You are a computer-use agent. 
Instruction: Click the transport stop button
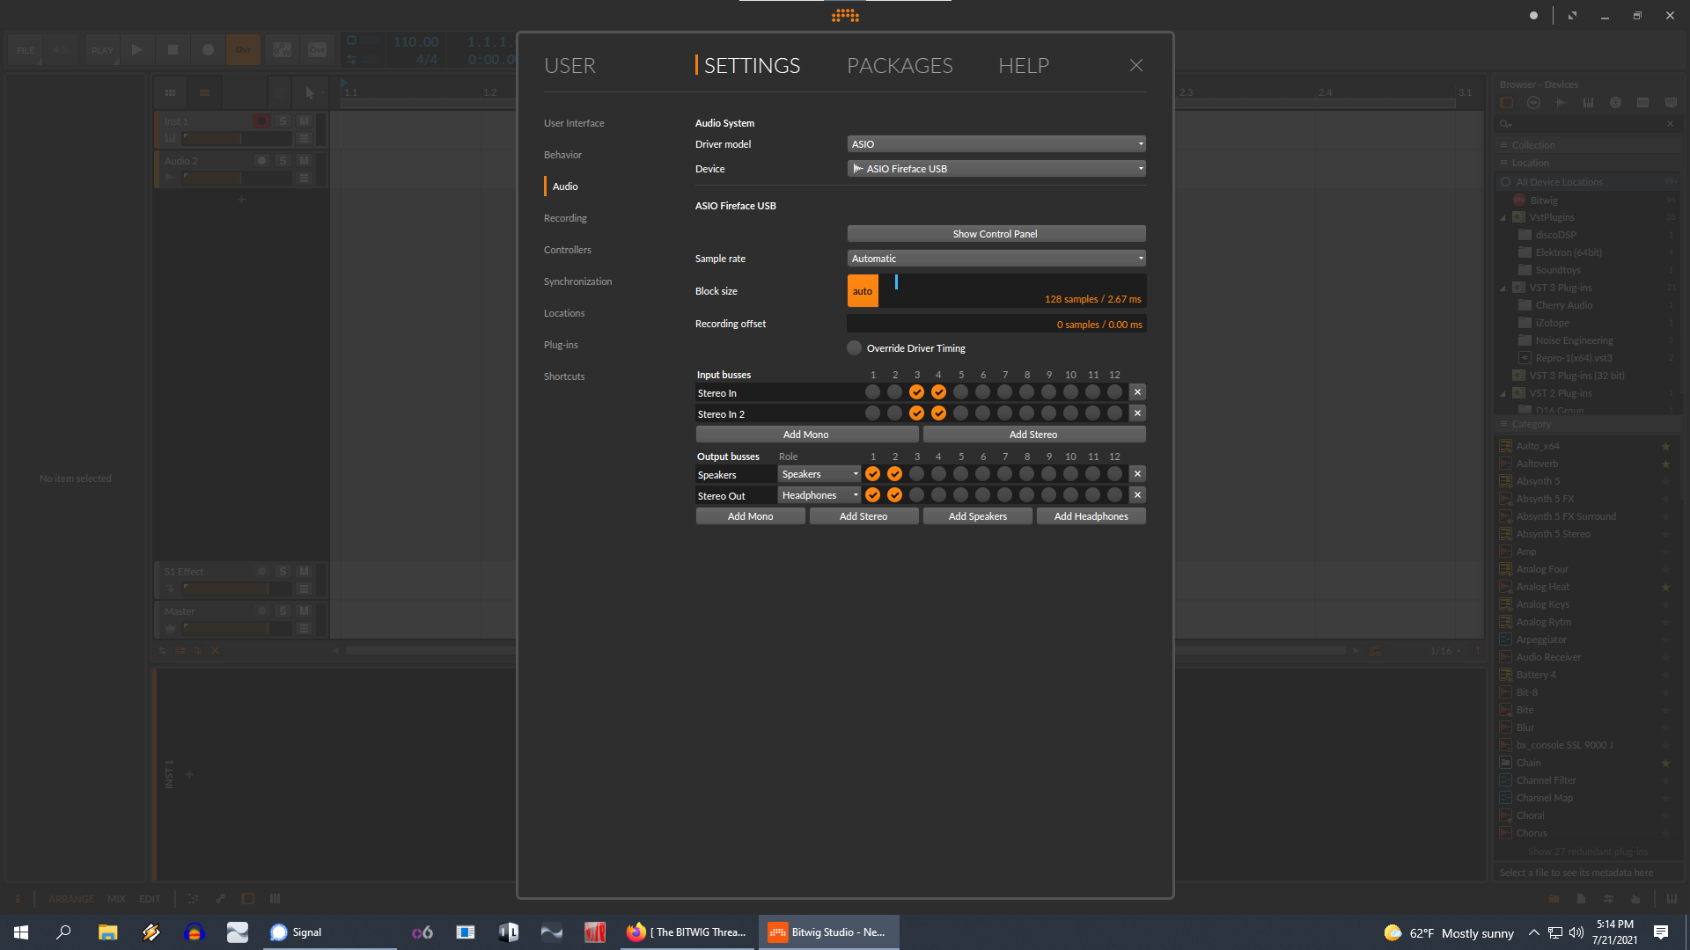(x=173, y=50)
